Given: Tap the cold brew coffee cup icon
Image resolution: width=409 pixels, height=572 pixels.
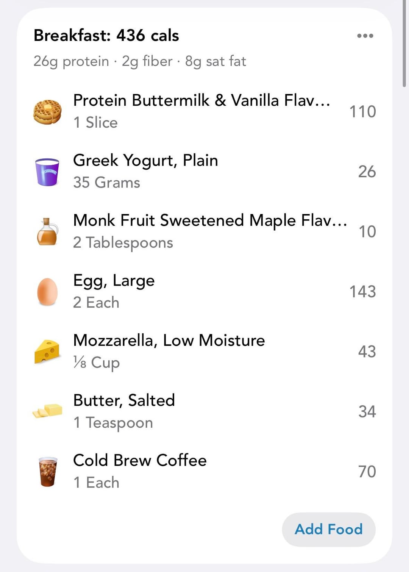Looking at the screenshot, I should tap(47, 471).
